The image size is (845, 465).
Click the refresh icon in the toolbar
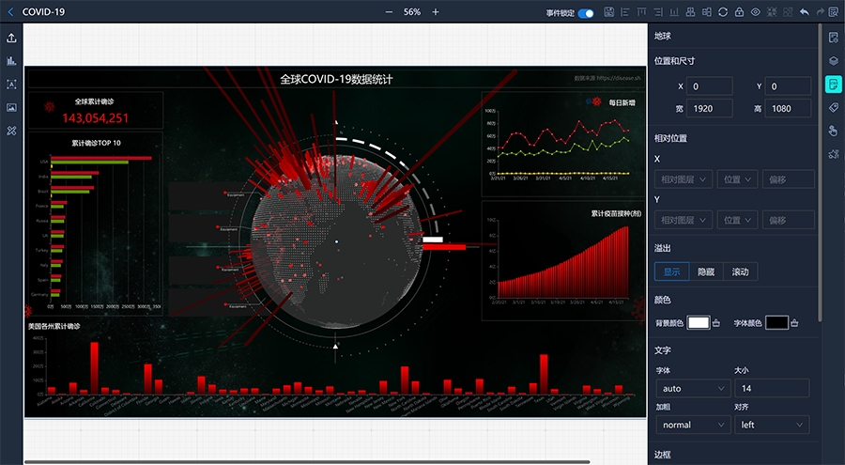tap(723, 12)
